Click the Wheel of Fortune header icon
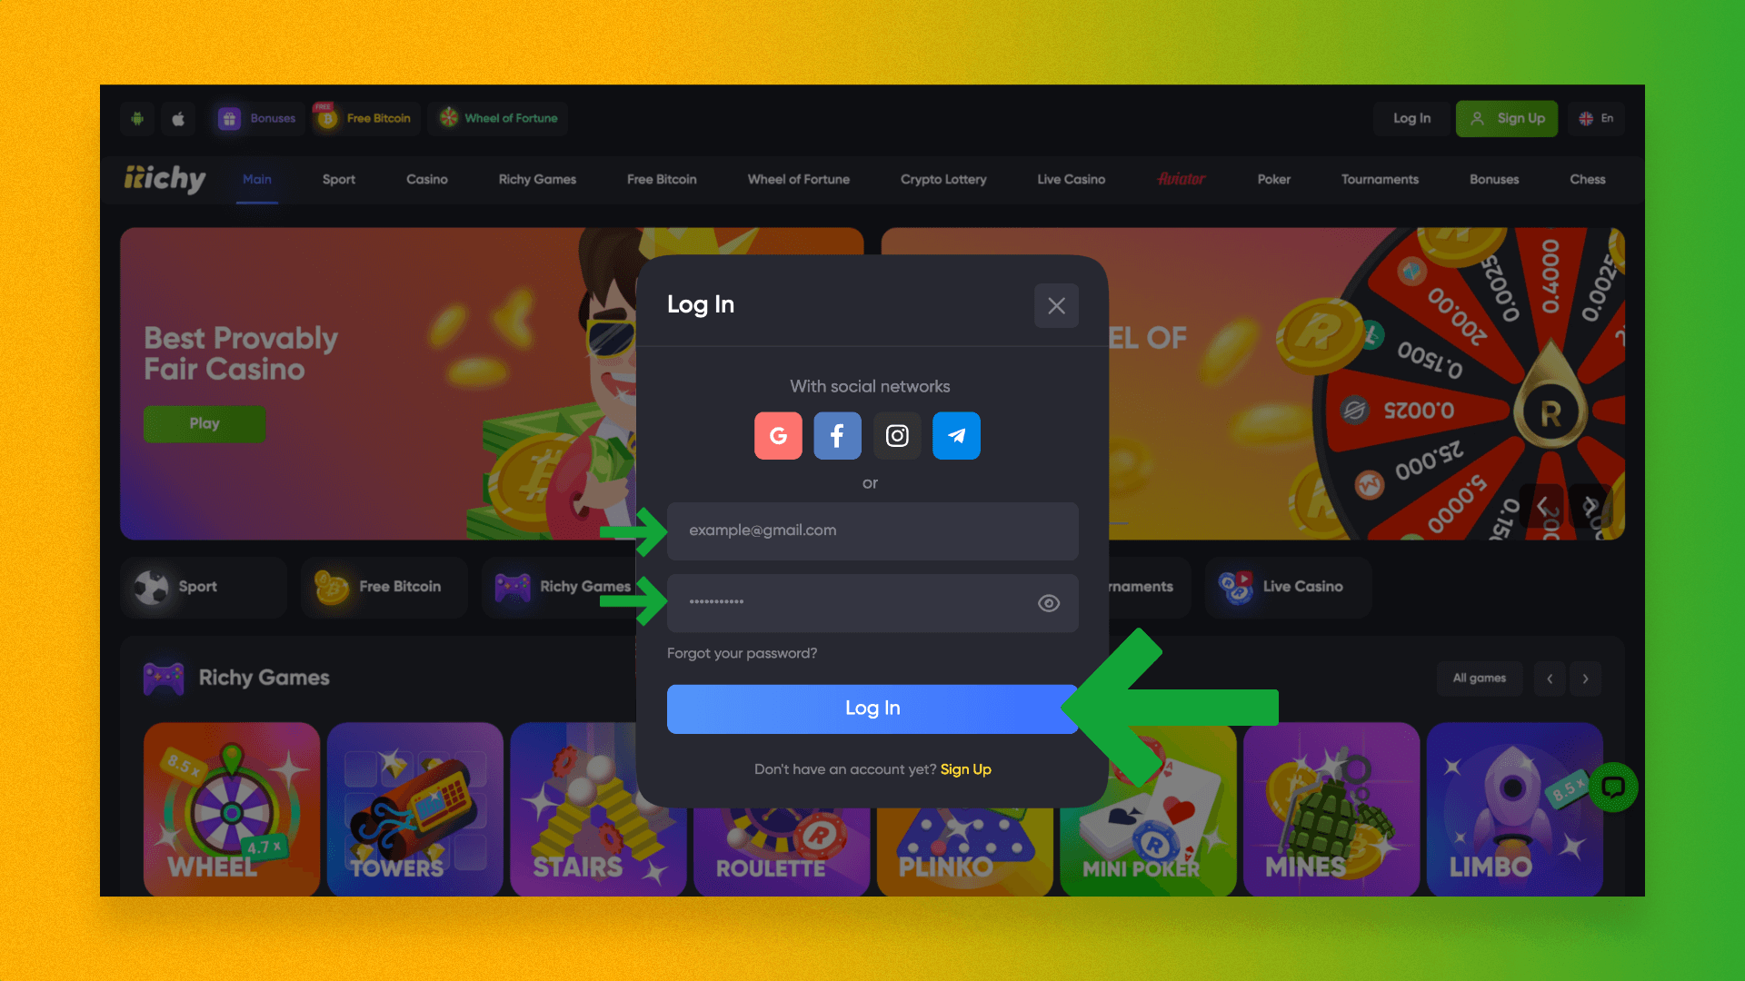This screenshot has height=981, width=1745. tap(450, 117)
